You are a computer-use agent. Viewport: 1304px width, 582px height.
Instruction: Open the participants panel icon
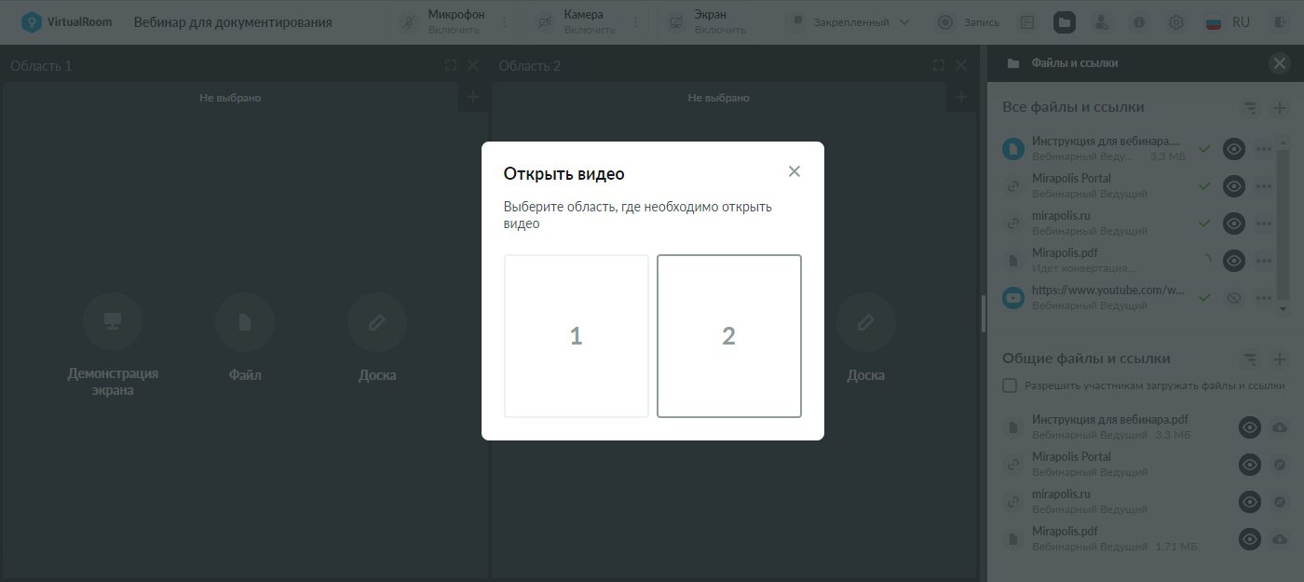(x=1102, y=22)
